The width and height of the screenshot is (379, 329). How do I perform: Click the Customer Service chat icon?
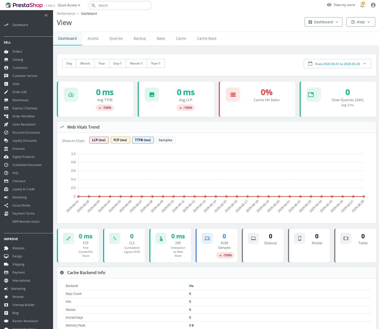tap(6, 76)
